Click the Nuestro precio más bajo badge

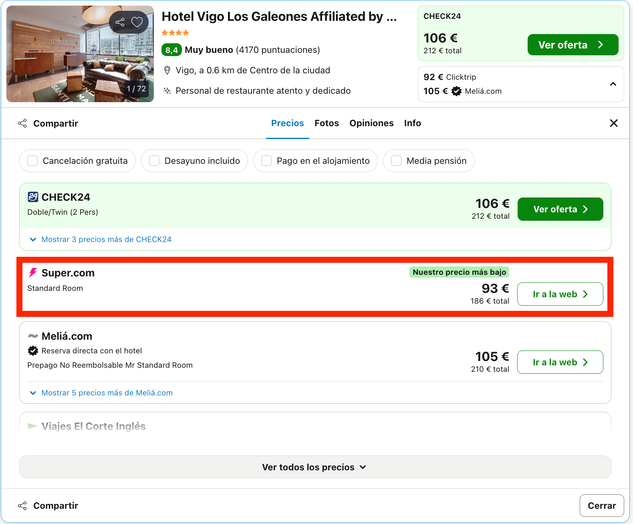coord(459,272)
